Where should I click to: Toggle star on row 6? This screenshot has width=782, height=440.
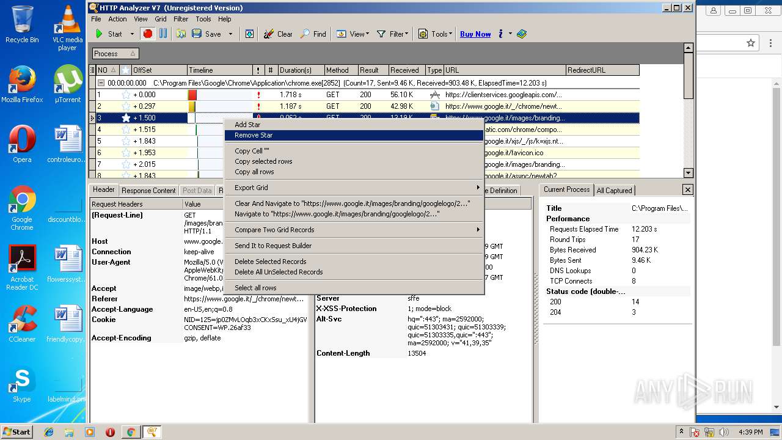126,153
